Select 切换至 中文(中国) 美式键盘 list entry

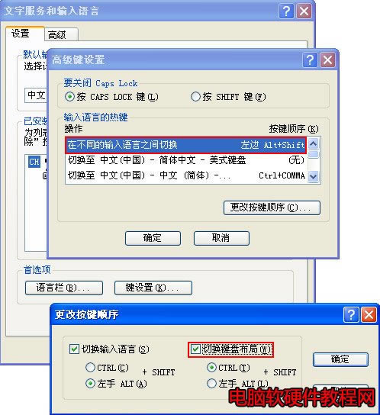pyautogui.click(x=186, y=160)
